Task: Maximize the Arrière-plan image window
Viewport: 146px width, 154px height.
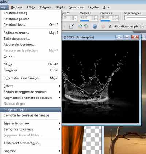Action: point(127,37)
